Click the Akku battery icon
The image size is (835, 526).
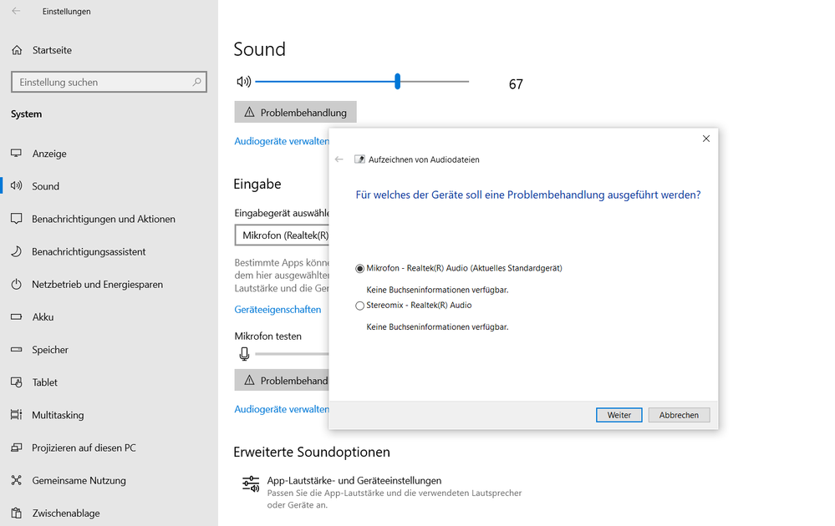coord(16,317)
